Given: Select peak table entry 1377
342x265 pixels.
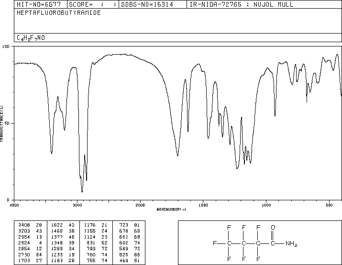Looking at the screenshot, I should pos(57,237).
